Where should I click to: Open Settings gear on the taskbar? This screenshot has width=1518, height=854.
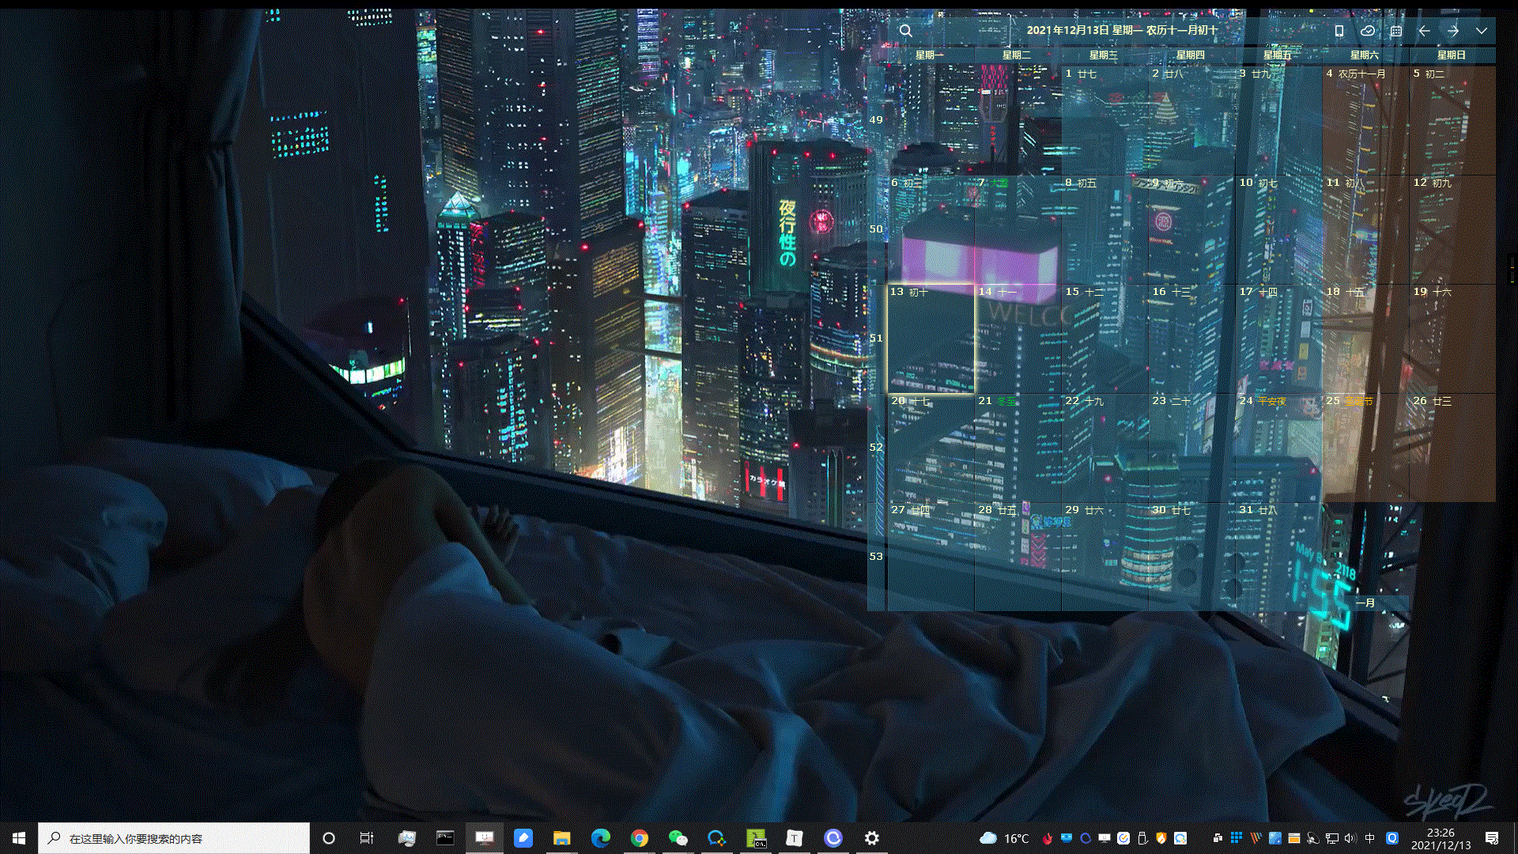pos(871,838)
